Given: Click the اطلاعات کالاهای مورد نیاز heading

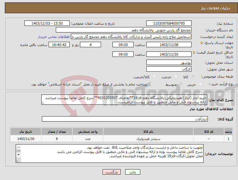Looking at the screenshot, I should coord(211,109).
